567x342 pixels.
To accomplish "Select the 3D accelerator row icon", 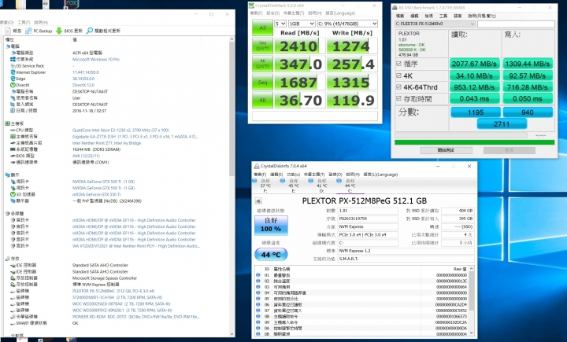I will pos(13,194).
